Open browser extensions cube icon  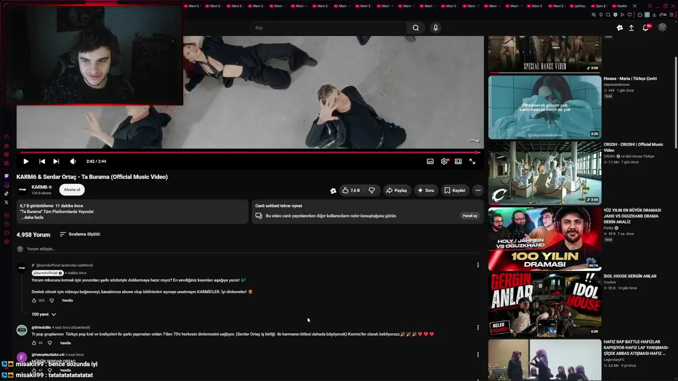[640, 15]
